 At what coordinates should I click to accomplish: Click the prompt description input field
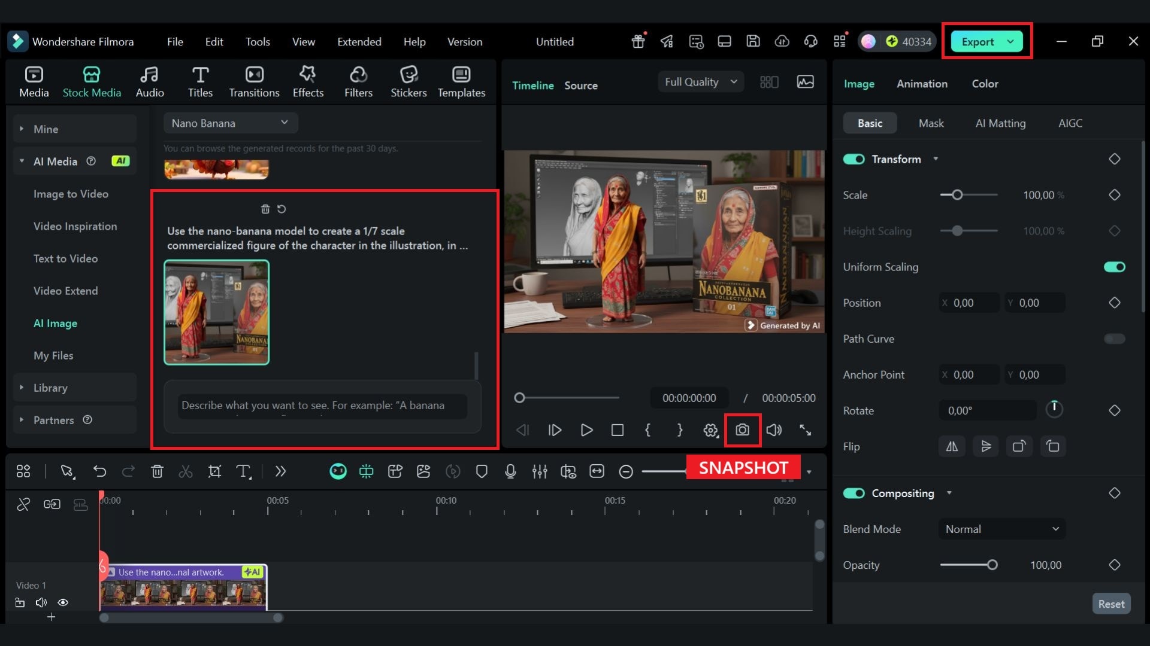click(x=322, y=406)
